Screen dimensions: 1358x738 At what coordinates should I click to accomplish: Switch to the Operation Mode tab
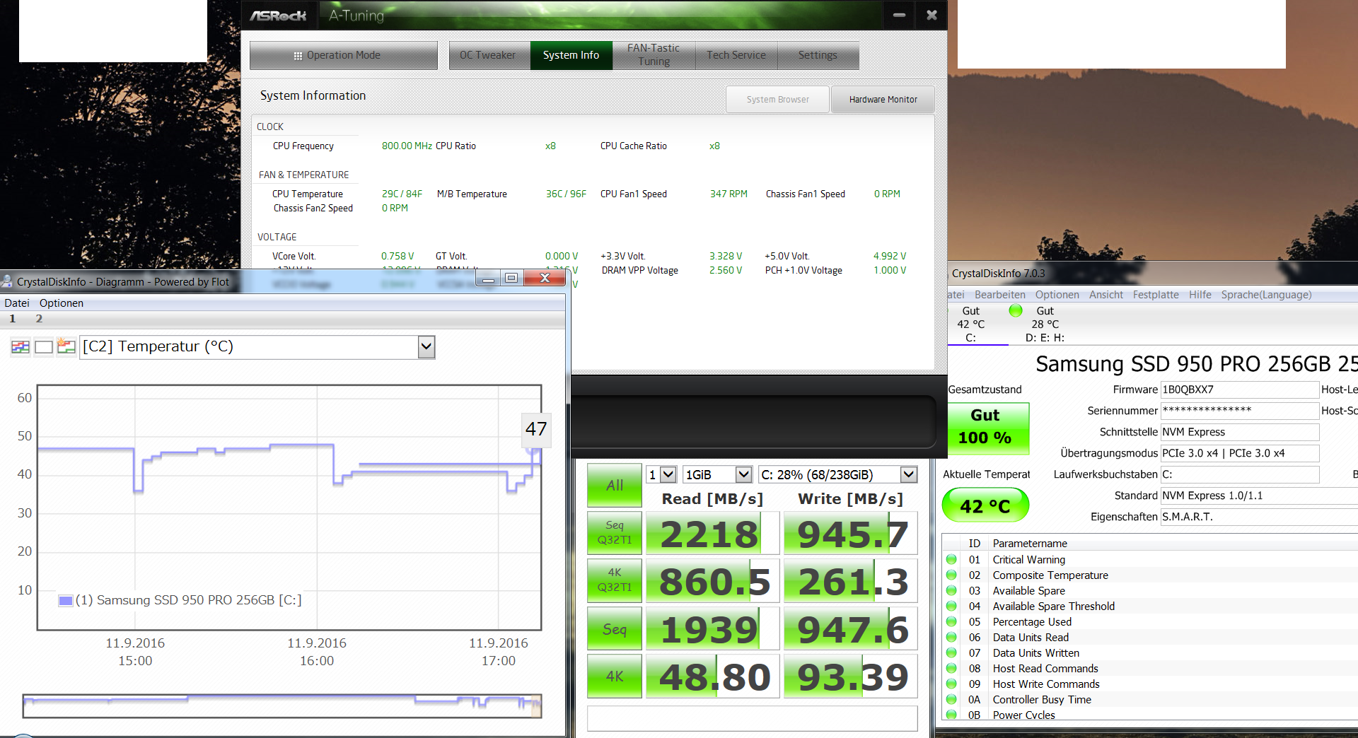click(x=344, y=55)
